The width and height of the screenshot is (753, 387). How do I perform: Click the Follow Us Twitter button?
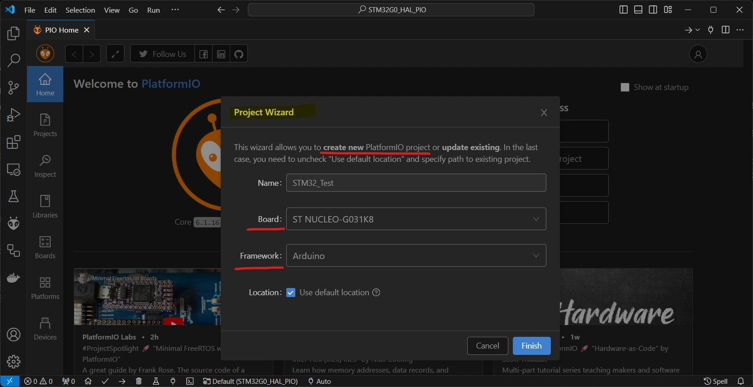pyautogui.click(x=162, y=54)
